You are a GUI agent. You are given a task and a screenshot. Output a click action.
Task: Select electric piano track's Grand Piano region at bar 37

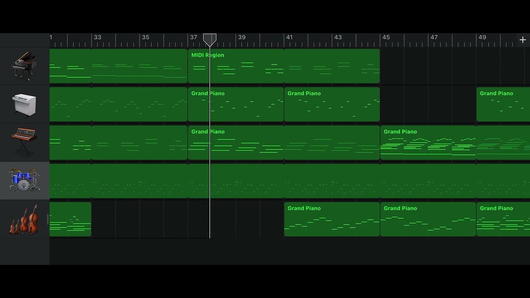236,104
